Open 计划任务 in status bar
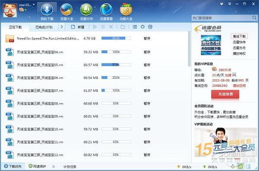This screenshot has height=171, width=259. click(69, 167)
